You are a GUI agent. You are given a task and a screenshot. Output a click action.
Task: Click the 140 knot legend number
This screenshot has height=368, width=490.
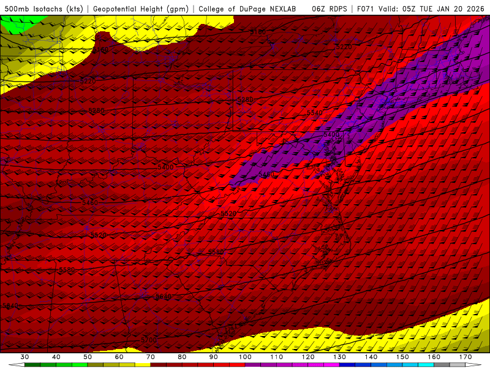pos(371,357)
